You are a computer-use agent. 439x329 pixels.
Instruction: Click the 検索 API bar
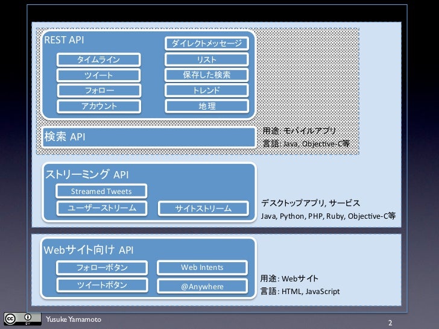click(149, 137)
